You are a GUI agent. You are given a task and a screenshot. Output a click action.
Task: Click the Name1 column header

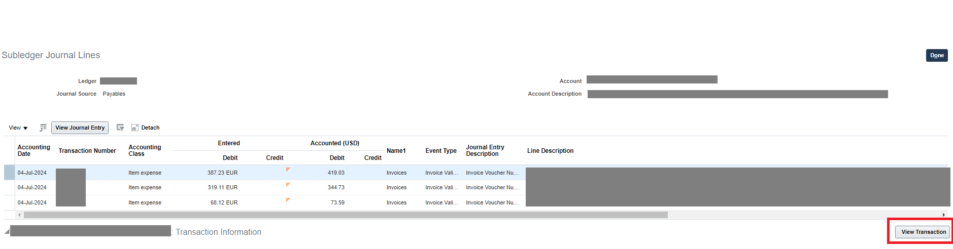tap(396, 151)
